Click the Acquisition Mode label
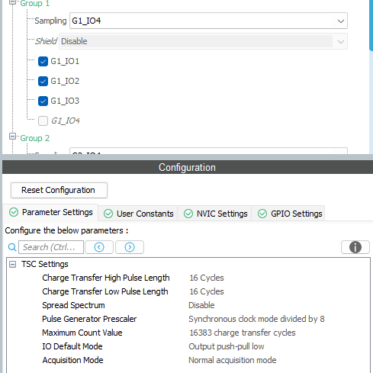The width and height of the screenshot is (373, 373). tap(72, 360)
